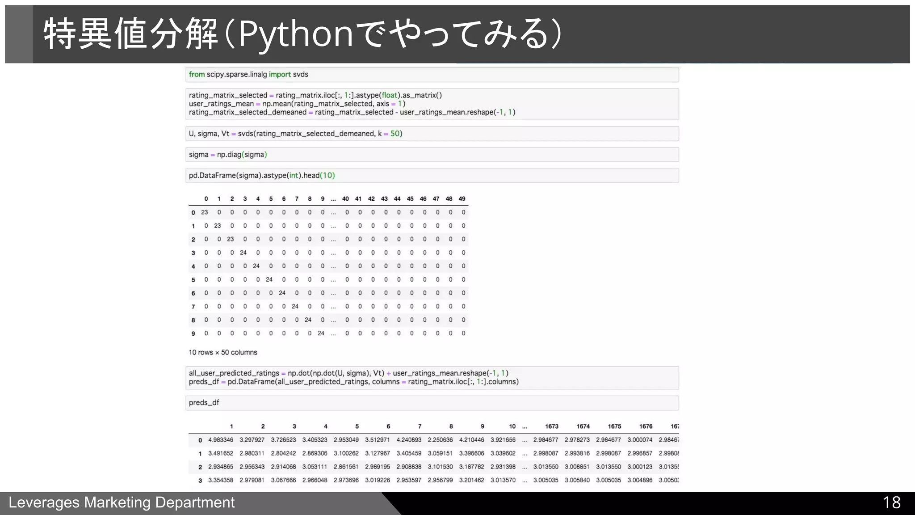Select the preds_df code cell
The height and width of the screenshot is (515, 915).
coord(432,403)
